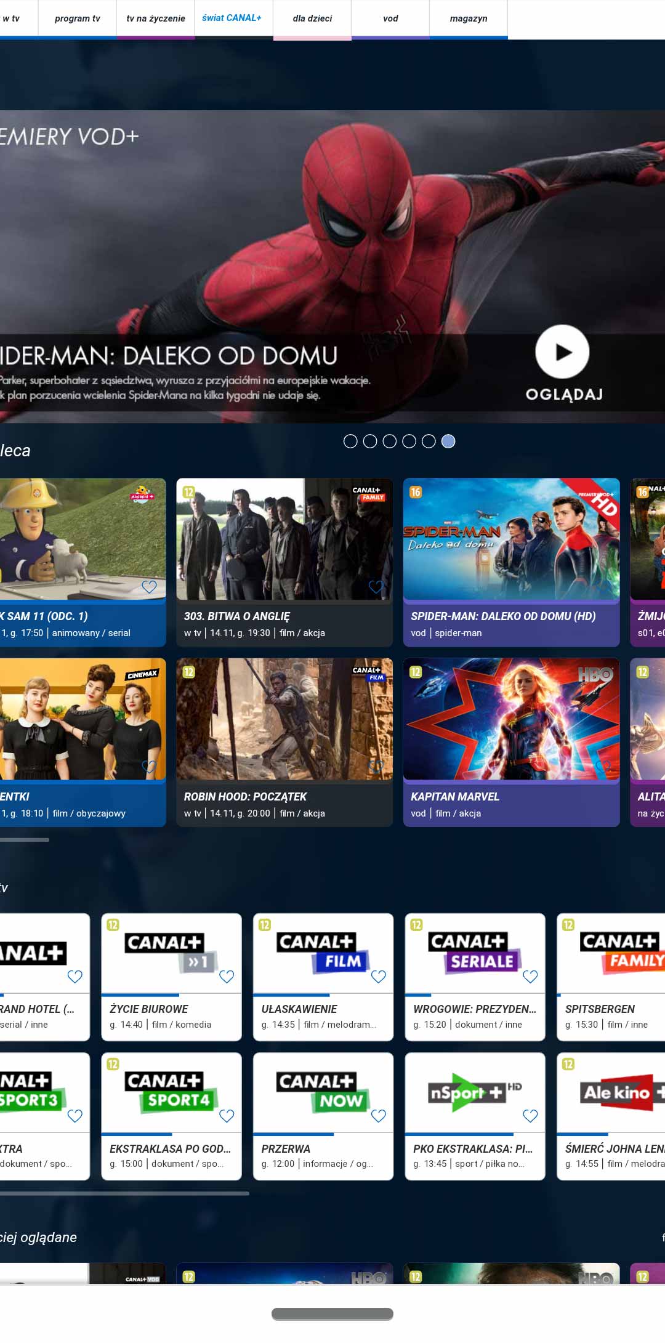Open the 'tv na życzenie' tab
This screenshot has height=1343, width=665.
[156, 18]
